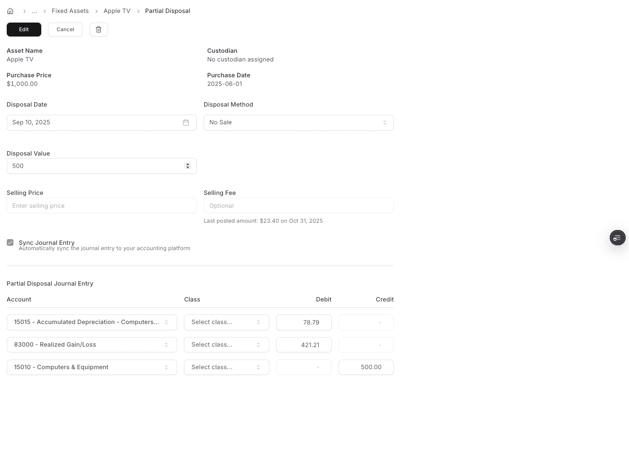Viewport: 629px width, 458px height.
Task: Open the Select class dropdown for Realized Gain/Loss
Action: [226, 345]
